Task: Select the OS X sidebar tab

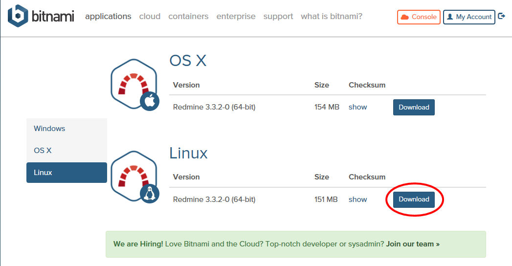Action: pyautogui.click(x=67, y=151)
